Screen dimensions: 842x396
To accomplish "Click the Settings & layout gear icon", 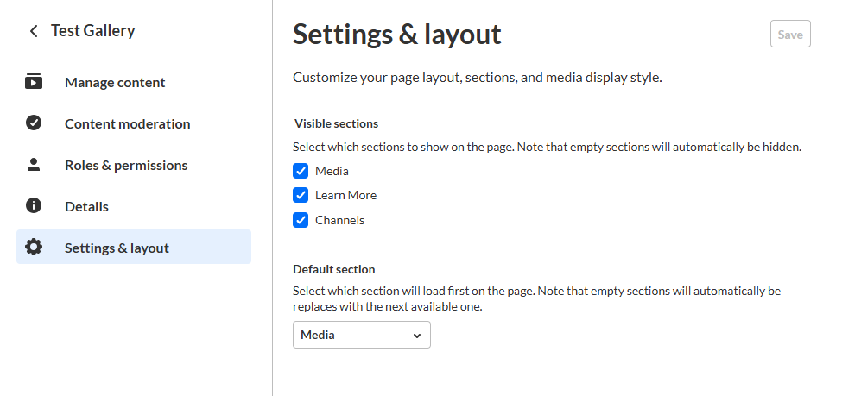I will pos(34,248).
